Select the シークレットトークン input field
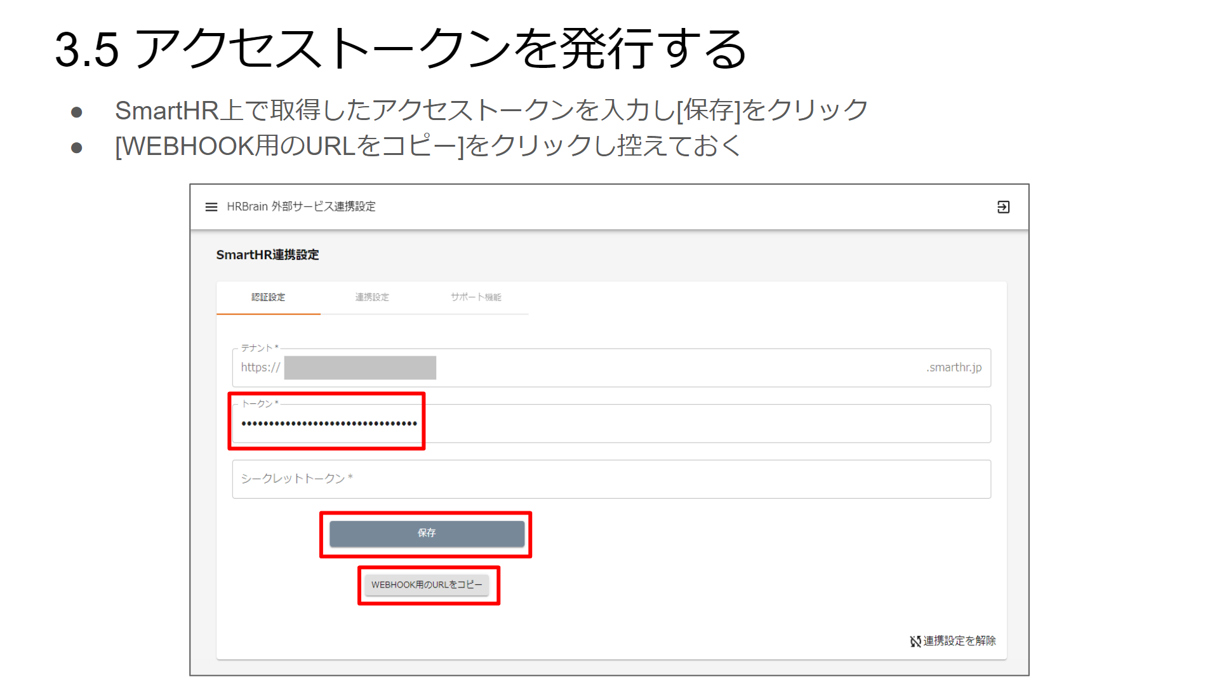The width and height of the screenshot is (1219, 686). (x=611, y=479)
